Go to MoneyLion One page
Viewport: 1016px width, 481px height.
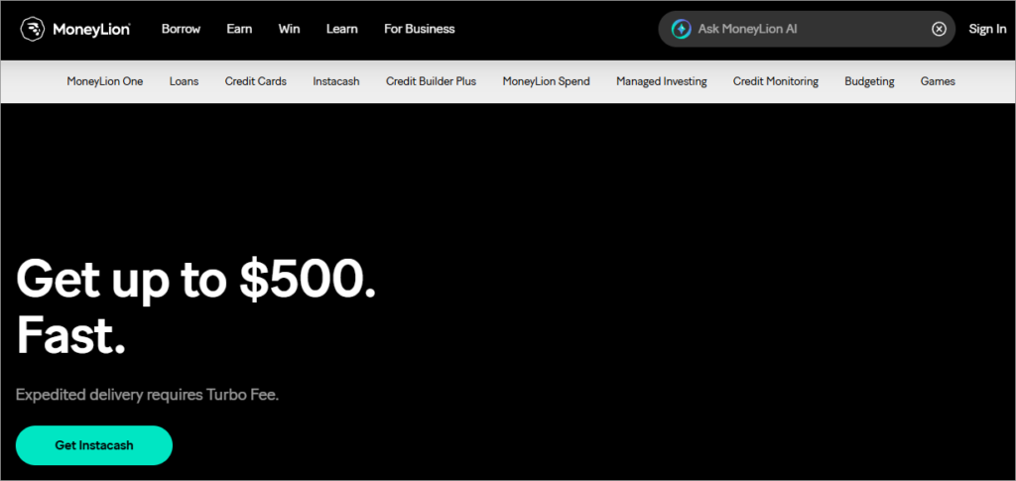[105, 81]
